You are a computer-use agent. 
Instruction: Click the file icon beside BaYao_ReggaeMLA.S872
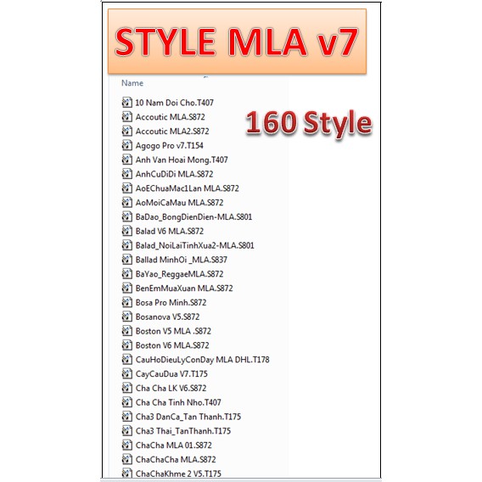(x=127, y=273)
